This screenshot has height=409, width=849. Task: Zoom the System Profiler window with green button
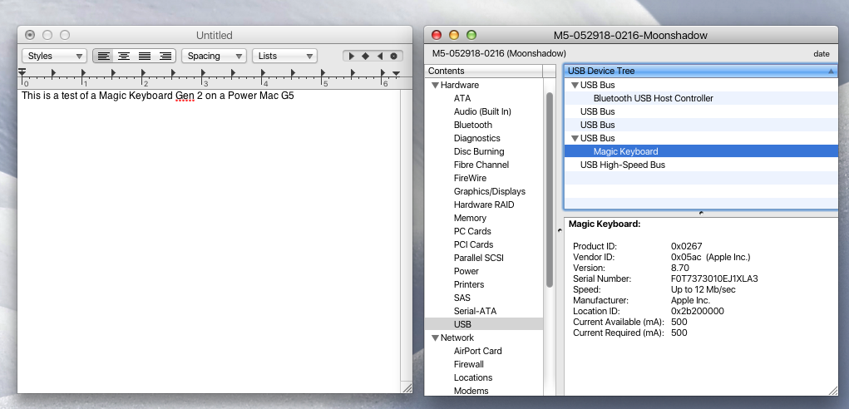[x=471, y=35]
